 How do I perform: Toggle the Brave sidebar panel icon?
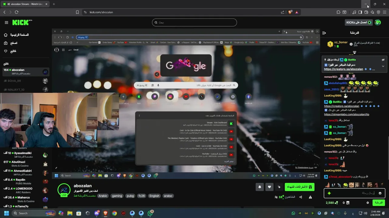360,12
